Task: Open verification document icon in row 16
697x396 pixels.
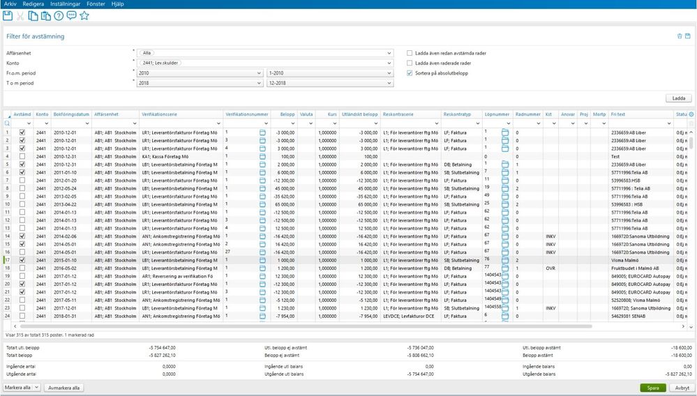Action: [x=262, y=252]
